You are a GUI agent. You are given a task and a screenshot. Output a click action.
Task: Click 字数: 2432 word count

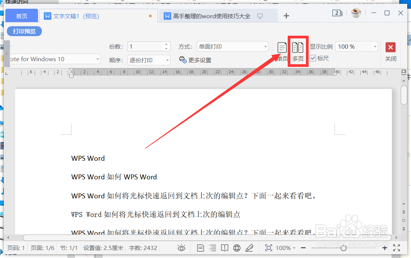tap(143, 248)
